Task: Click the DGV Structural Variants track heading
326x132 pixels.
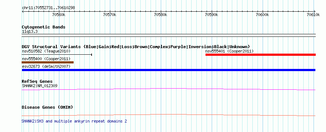Action: [x=136, y=47]
